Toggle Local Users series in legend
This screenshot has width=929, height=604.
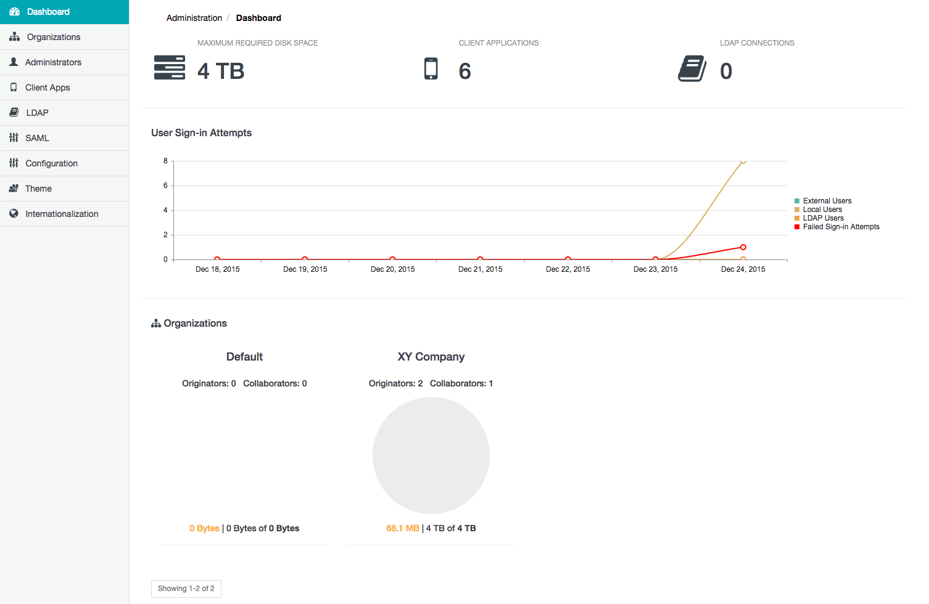pos(822,210)
